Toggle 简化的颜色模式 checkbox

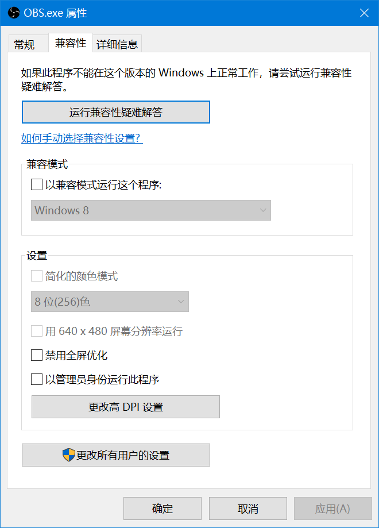pos(37,276)
